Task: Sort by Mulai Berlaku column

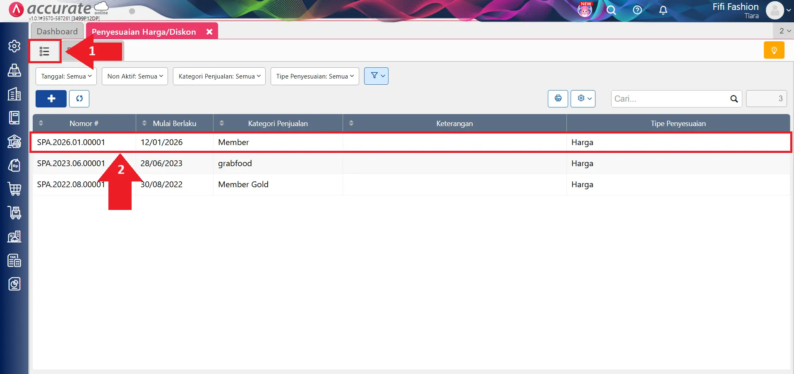Action: pos(174,124)
